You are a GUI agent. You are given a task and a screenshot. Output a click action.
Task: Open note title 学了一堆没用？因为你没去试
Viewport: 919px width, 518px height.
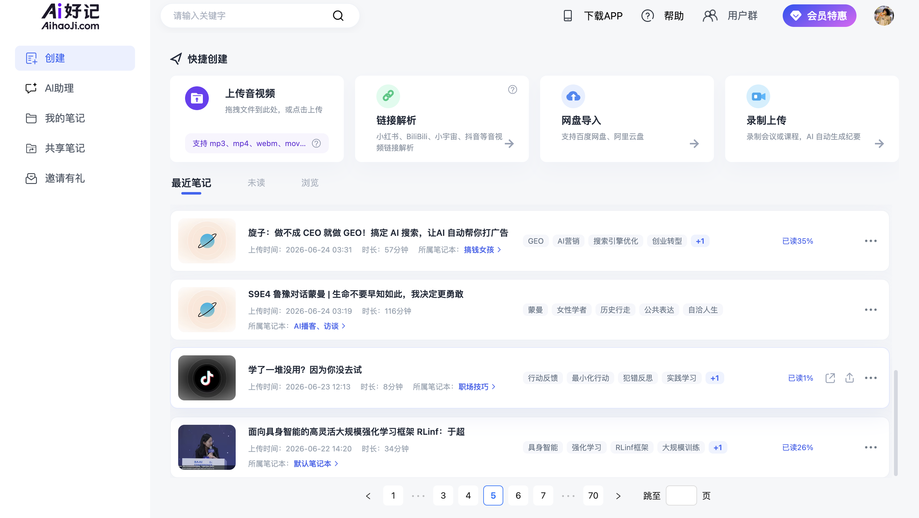(305, 370)
